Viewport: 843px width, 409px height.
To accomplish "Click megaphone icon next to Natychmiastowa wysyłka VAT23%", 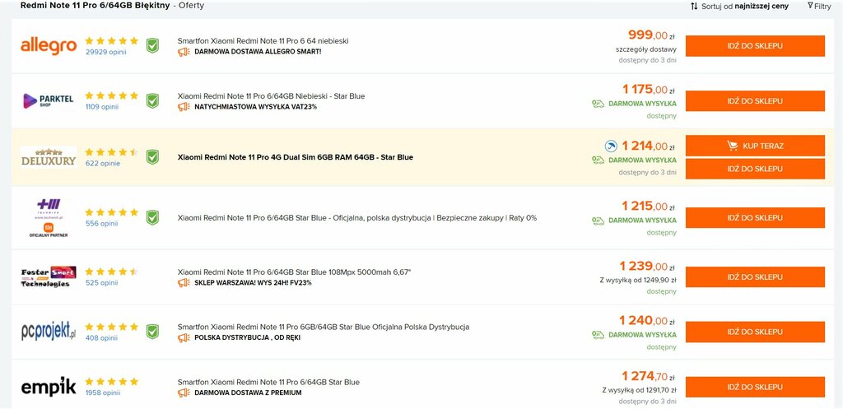I will point(184,107).
